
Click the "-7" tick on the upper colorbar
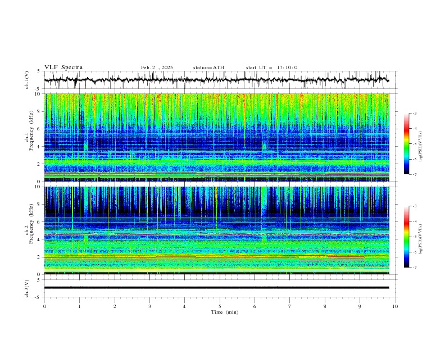coord(414,174)
